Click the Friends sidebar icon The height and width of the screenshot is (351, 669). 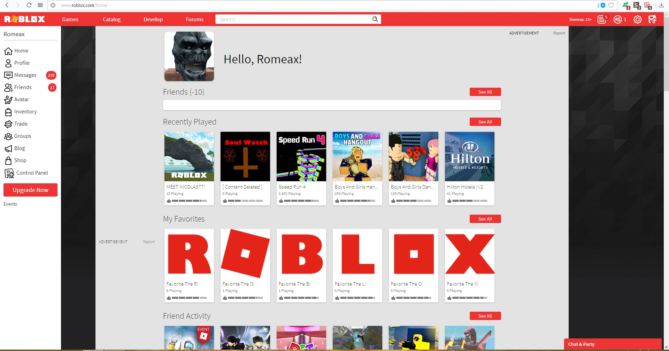[8, 88]
